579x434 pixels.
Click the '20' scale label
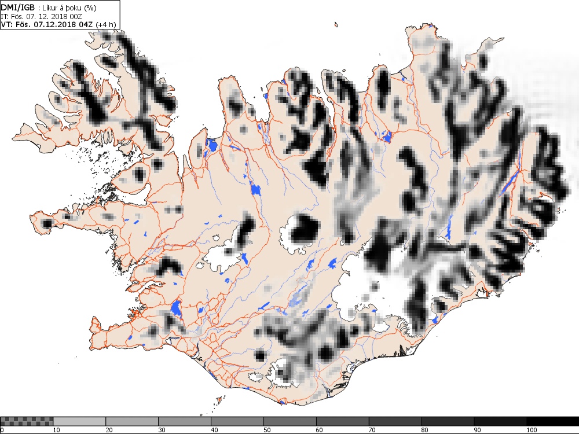coord(109,430)
